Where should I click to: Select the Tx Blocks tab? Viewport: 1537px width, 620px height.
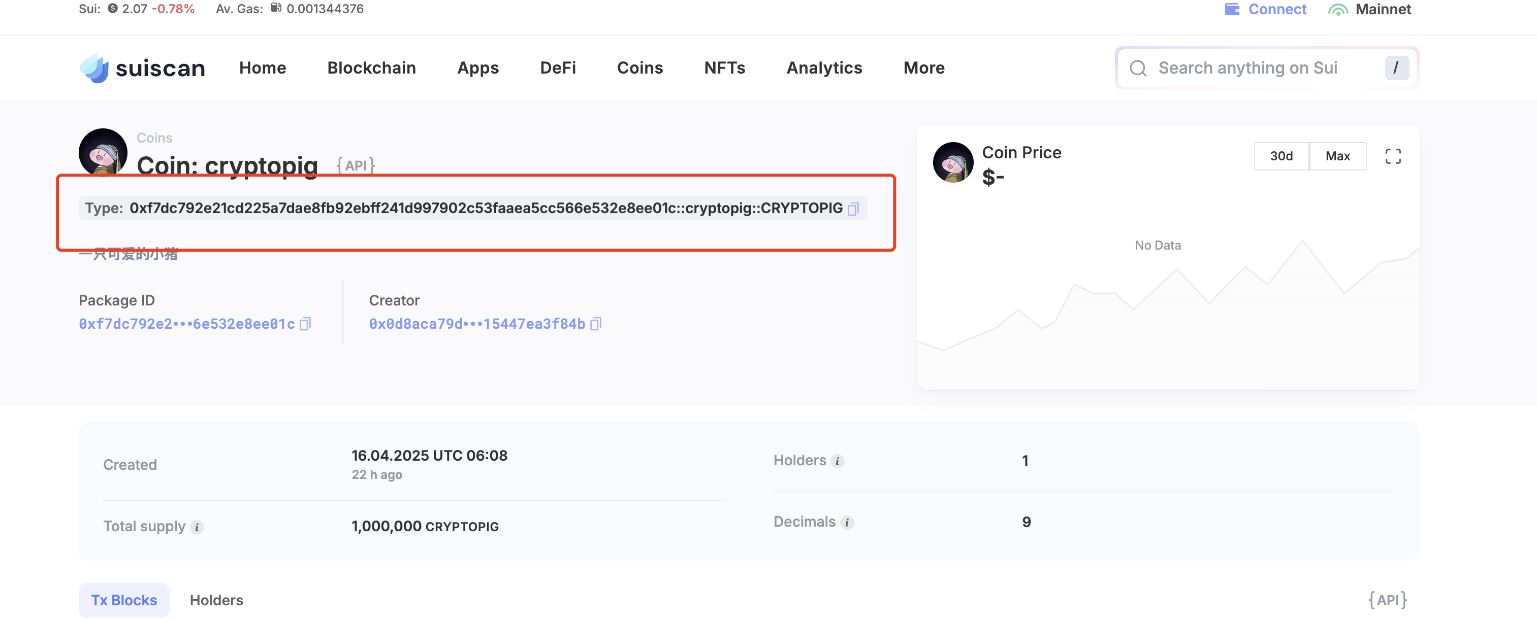point(123,600)
